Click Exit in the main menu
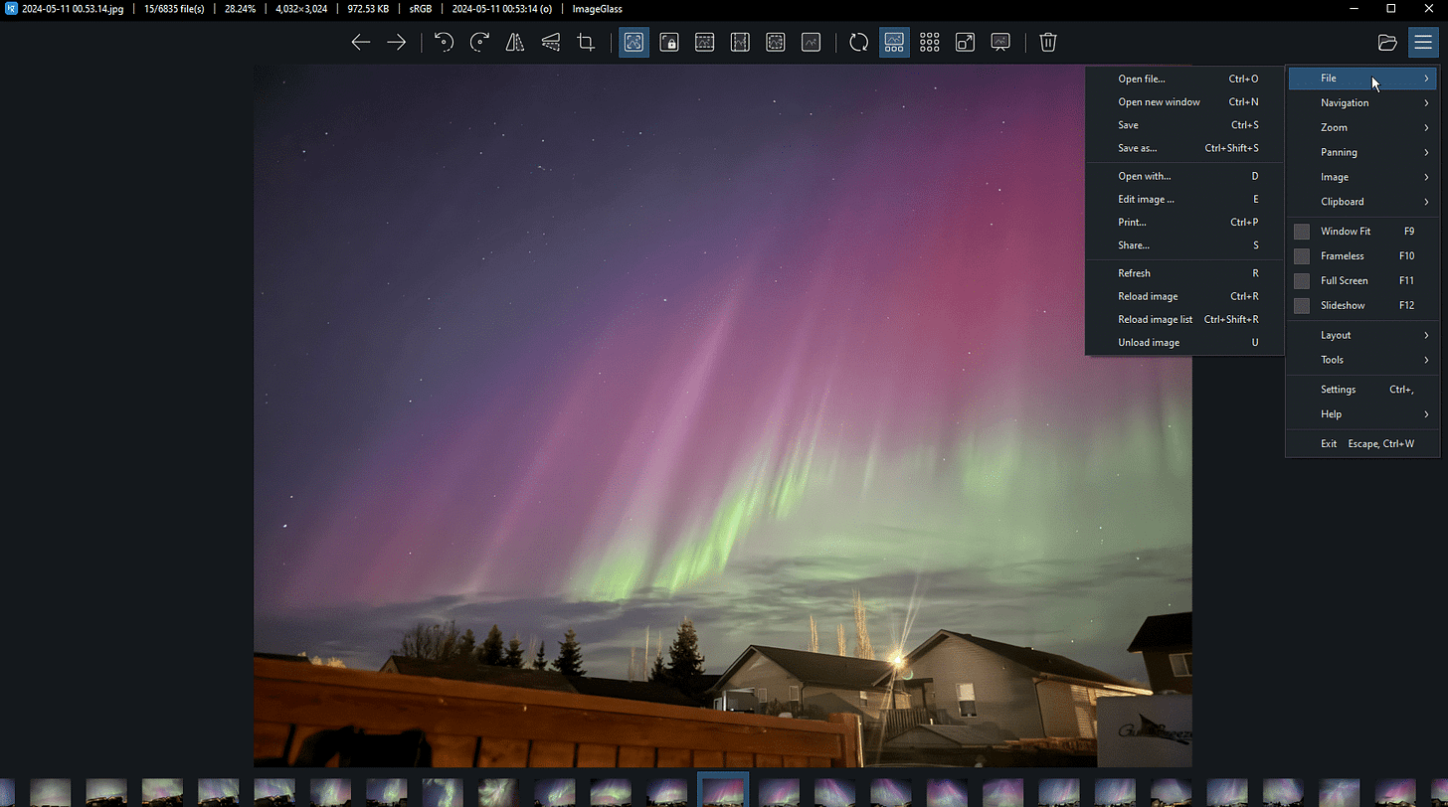 point(1362,444)
